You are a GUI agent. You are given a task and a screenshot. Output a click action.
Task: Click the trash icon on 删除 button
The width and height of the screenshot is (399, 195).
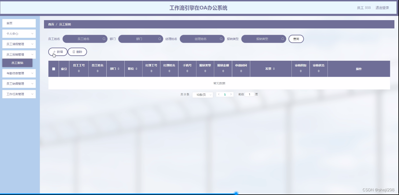click(x=73, y=52)
